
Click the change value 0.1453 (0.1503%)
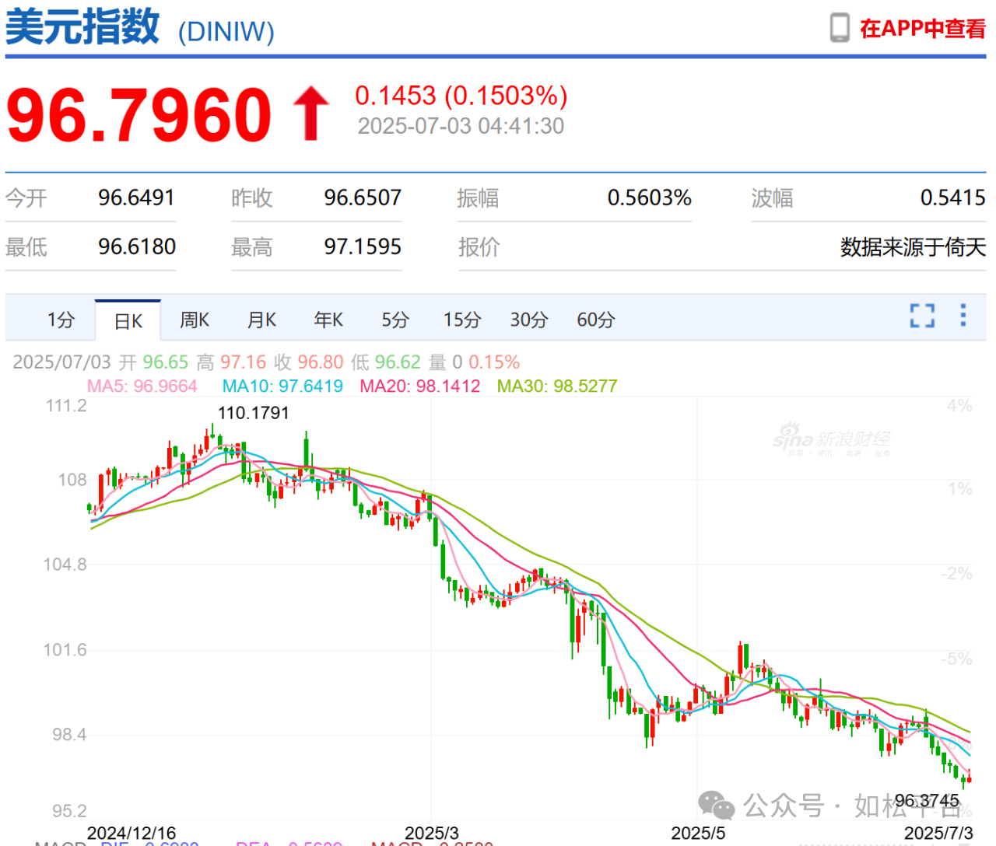[x=461, y=96]
